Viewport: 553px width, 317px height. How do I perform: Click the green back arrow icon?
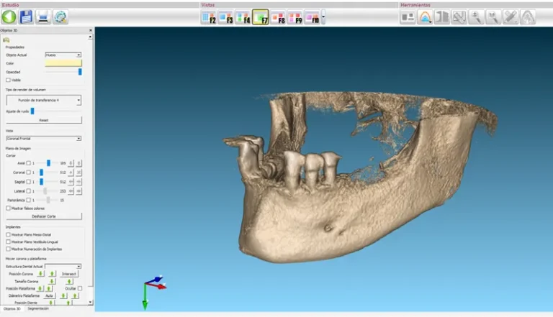point(12,16)
